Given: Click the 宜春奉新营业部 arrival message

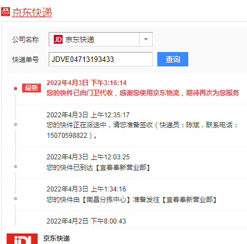Looking at the screenshot, I should (98, 168).
